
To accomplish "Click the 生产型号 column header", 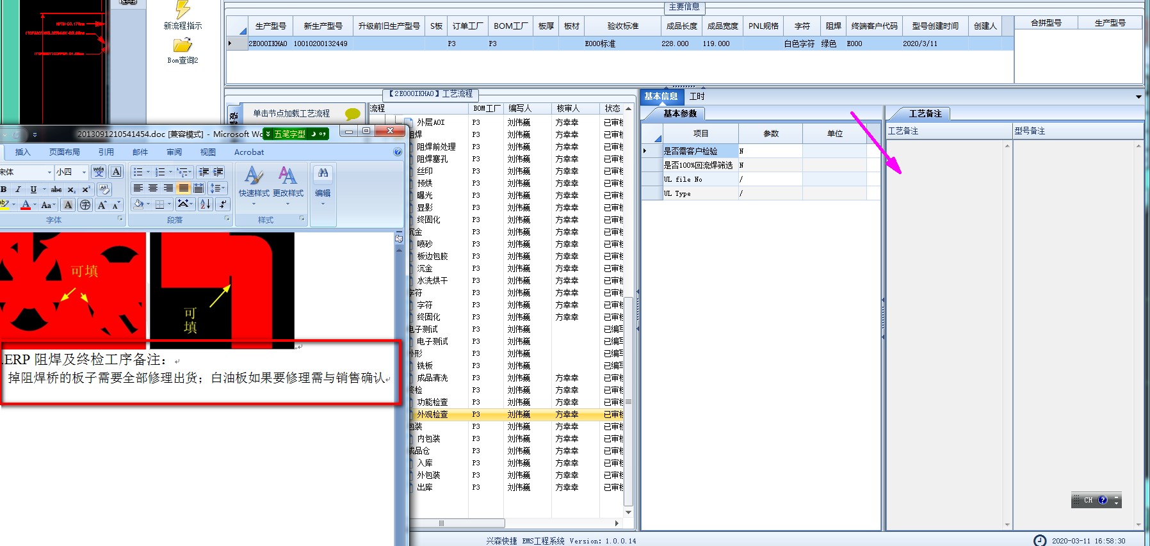I will click(x=270, y=26).
